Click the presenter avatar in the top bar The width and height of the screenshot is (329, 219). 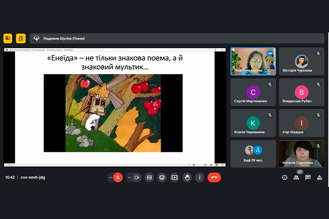click(x=37, y=38)
